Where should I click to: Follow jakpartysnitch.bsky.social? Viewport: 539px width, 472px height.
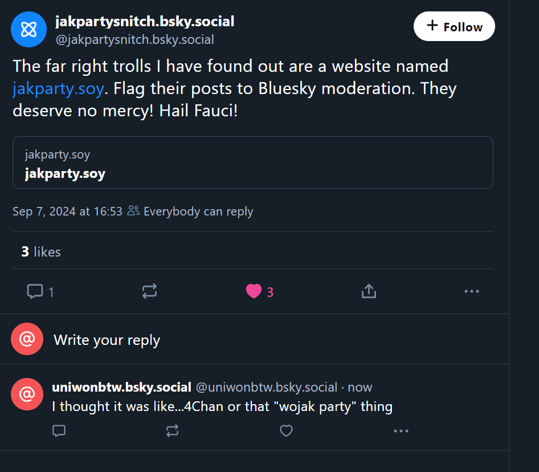point(454,27)
